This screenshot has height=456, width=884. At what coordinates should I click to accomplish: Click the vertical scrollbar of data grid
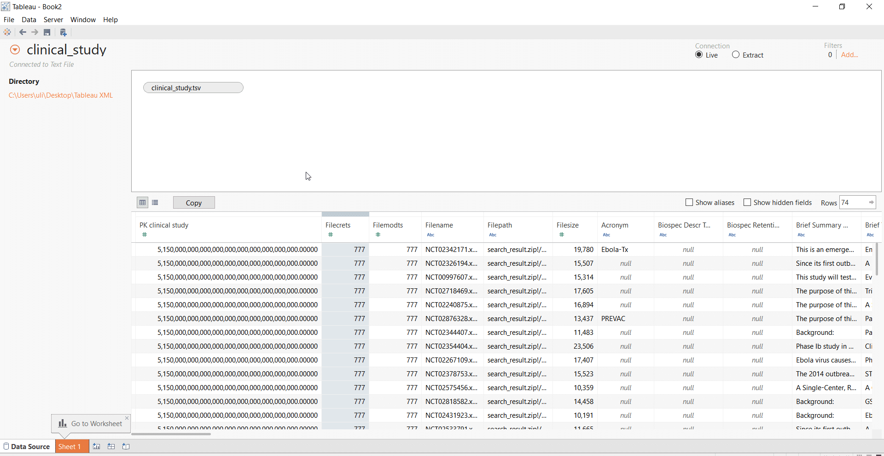pyautogui.click(x=876, y=259)
